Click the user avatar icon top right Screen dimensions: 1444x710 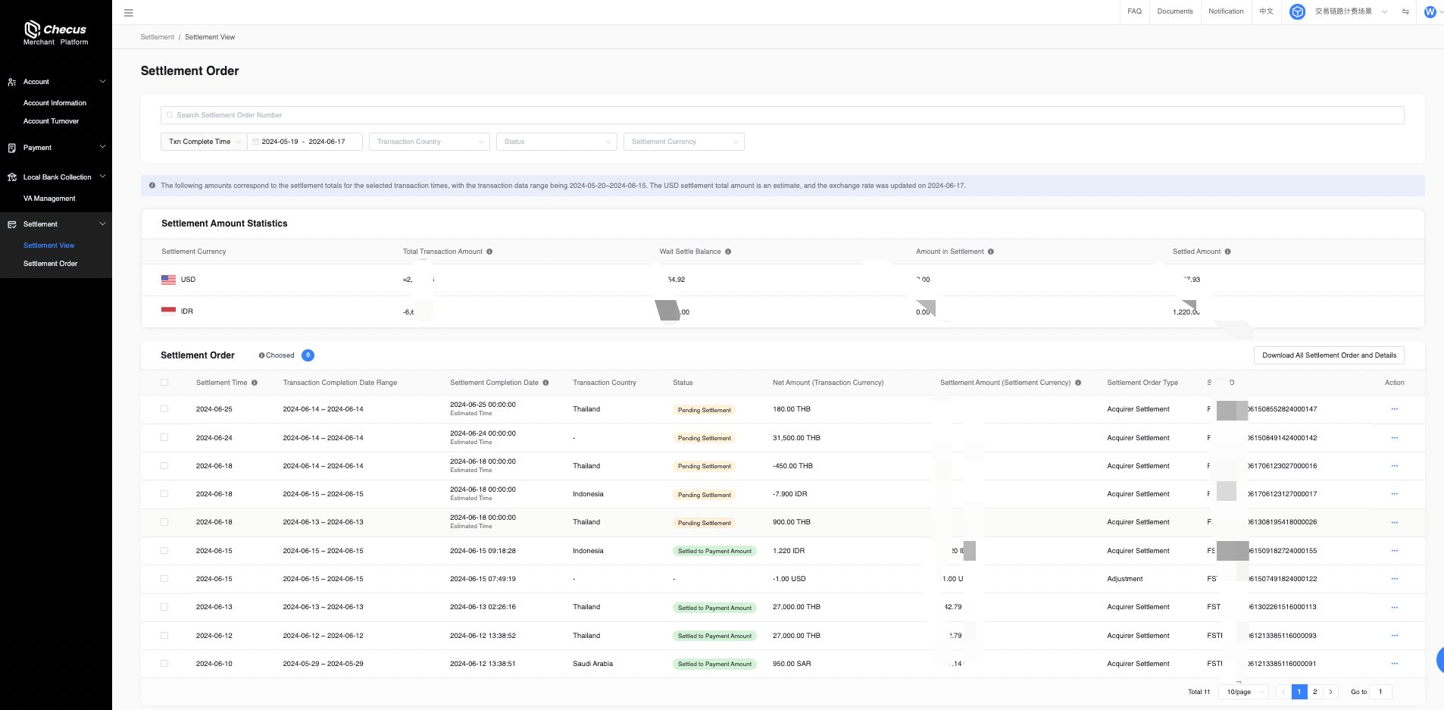[x=1430, y=12]
